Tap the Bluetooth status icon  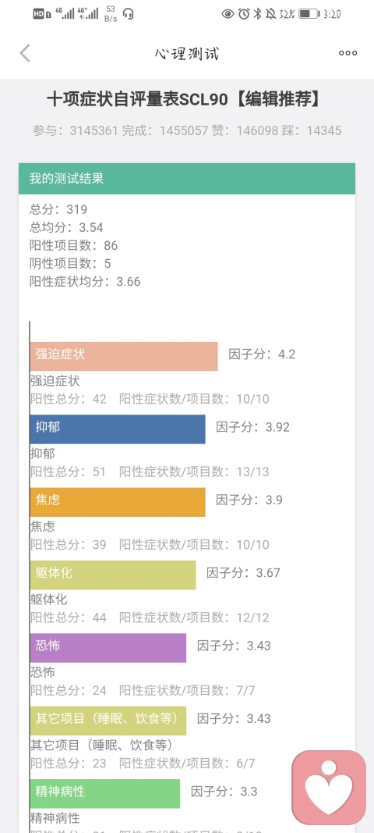pyautogui.click(x=257, y=14)
